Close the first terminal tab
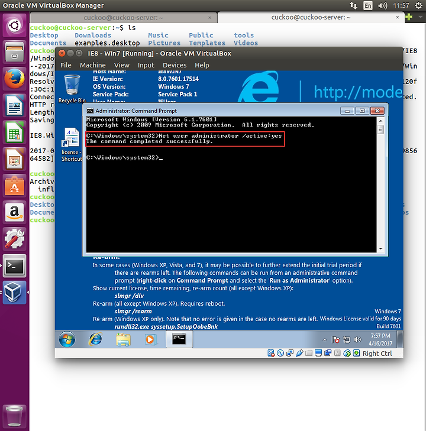 coord(210,18)
